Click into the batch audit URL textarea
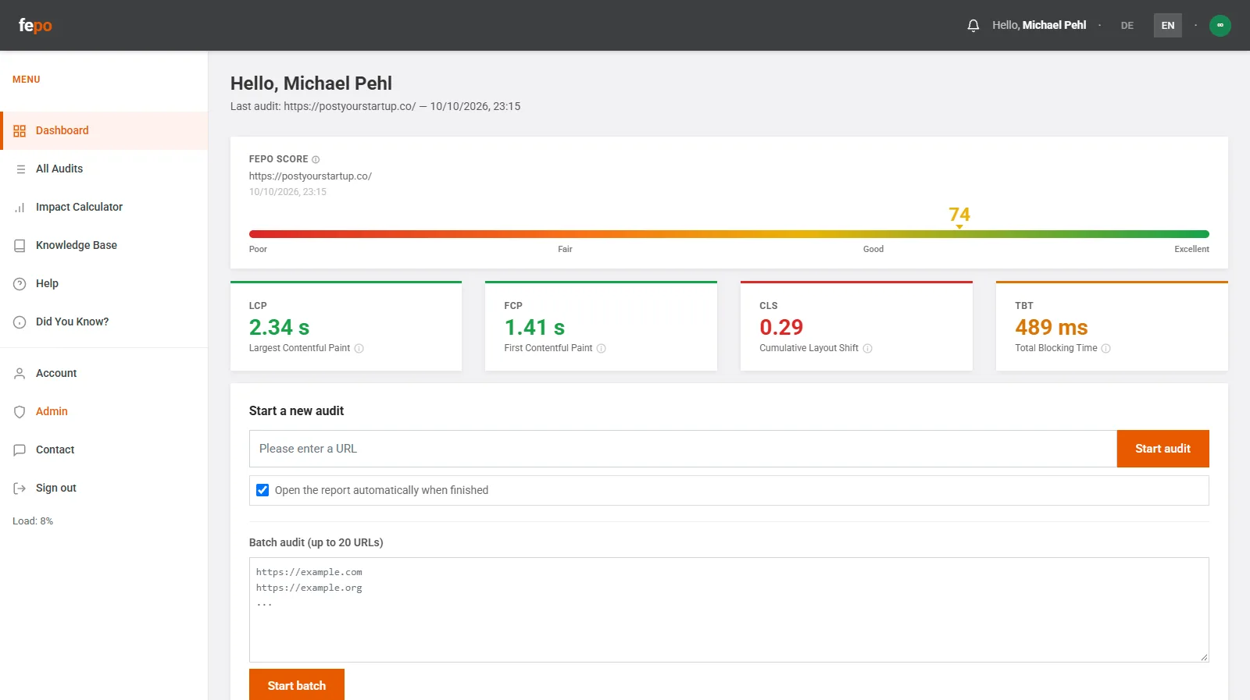 (729, 609)
